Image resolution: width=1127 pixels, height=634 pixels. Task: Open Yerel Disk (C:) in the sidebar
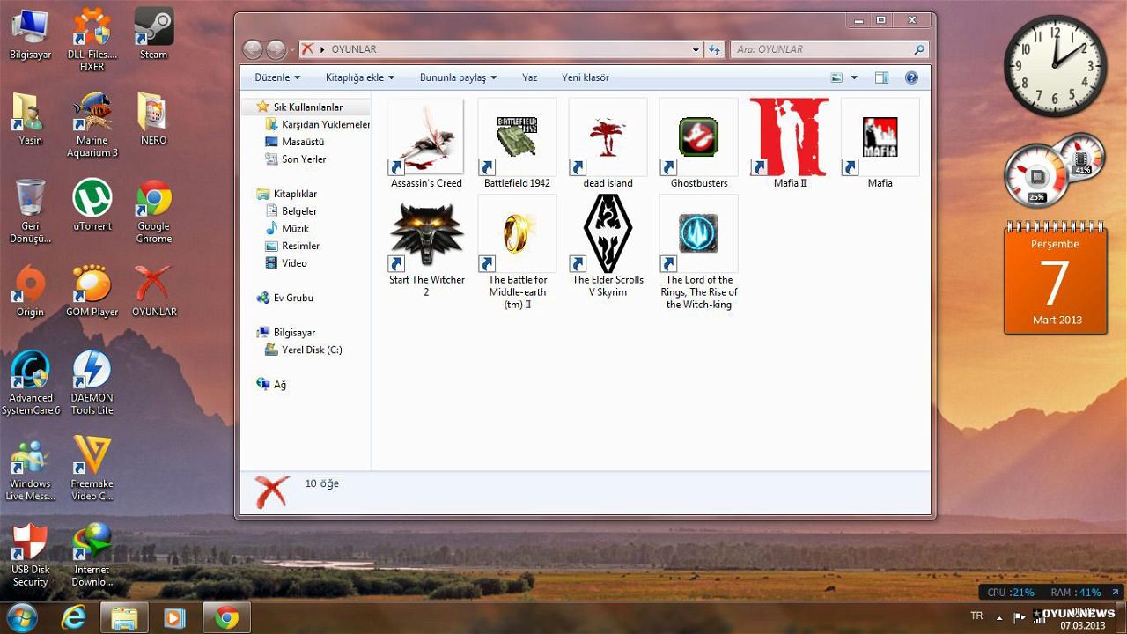[304, 350]
